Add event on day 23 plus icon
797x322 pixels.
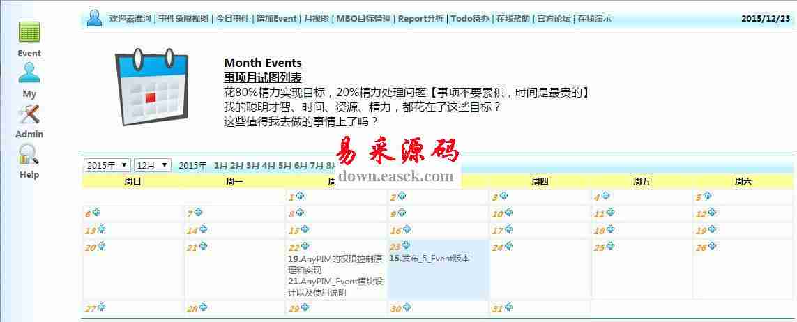click(x=407, y=246)
